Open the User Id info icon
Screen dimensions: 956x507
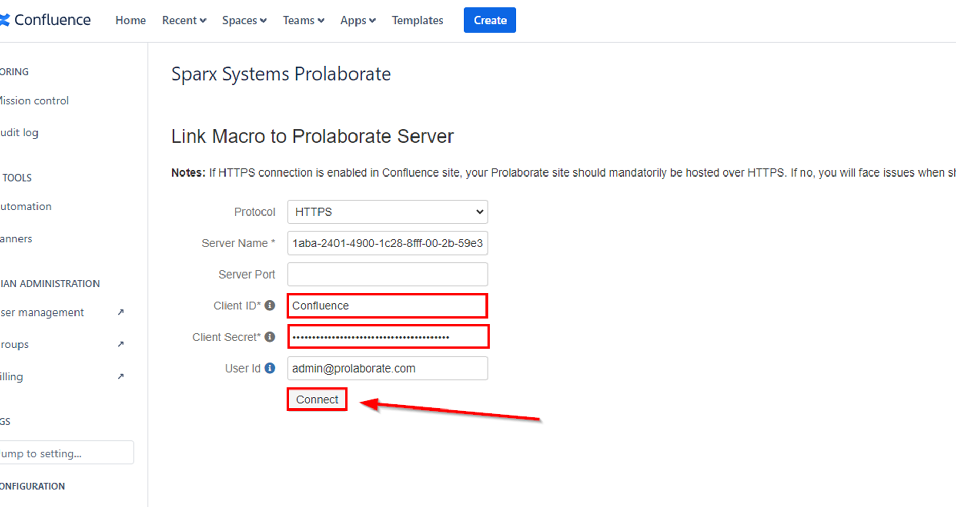[270, 368]
